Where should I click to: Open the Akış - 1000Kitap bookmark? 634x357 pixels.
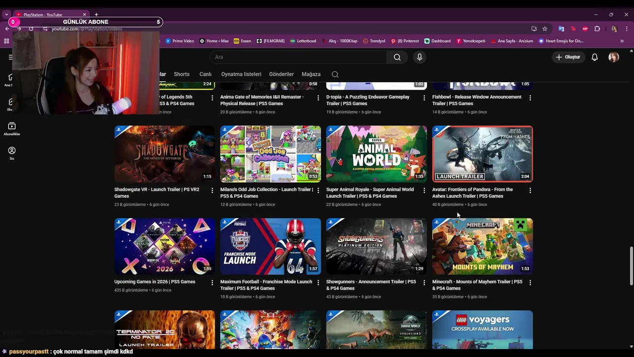point(339,41)
